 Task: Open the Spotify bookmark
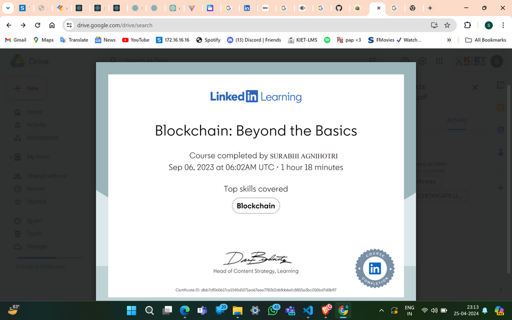tap(209, 40)
